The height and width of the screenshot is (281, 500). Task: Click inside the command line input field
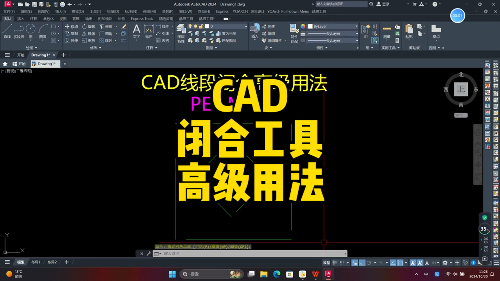[234, 253]
